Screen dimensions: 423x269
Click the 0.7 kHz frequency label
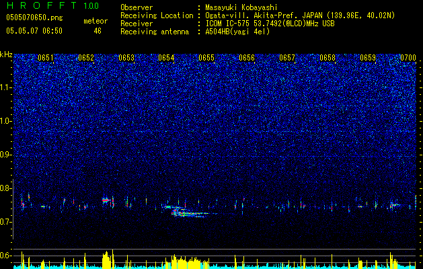pyautogui.click(x=6, y=222)
